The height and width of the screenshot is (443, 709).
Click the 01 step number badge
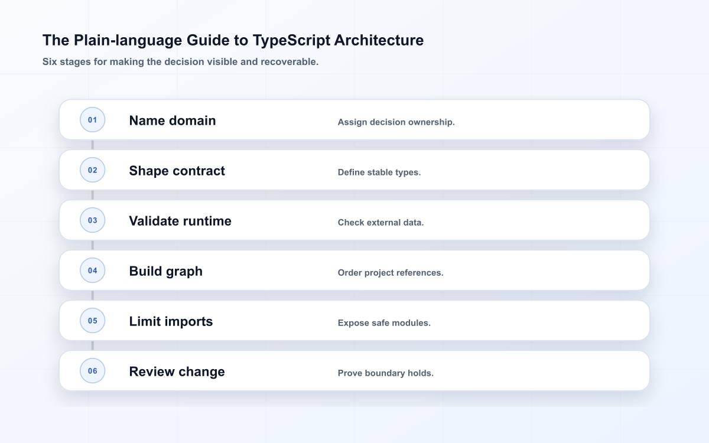click(x=92, y=120)
